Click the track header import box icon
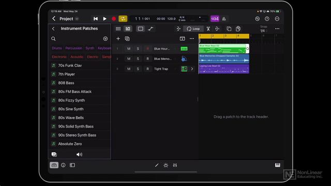This screenshot has width=331, height=186. tap(183, 39)
